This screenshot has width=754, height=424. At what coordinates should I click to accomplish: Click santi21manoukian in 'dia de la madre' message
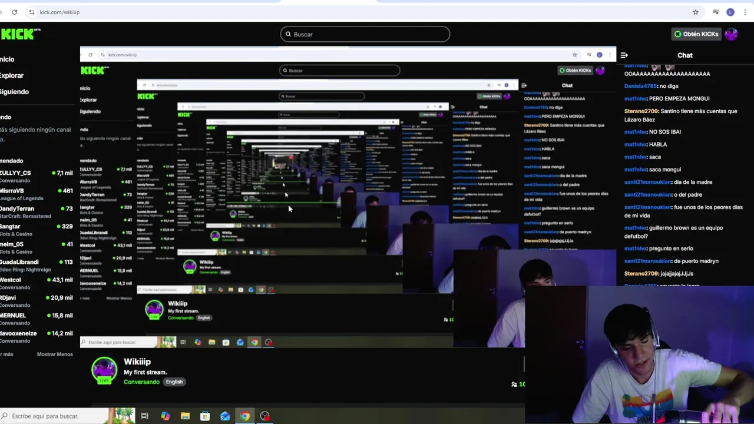[648, 182]
